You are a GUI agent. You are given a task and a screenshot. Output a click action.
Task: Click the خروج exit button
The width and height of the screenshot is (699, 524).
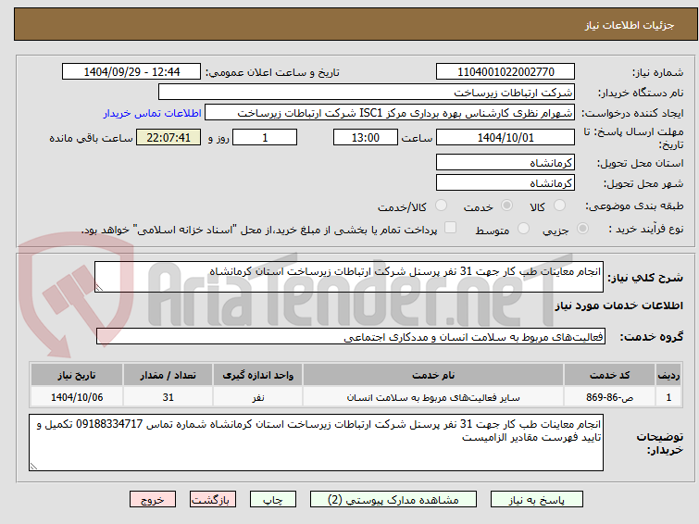click(153, 500)
